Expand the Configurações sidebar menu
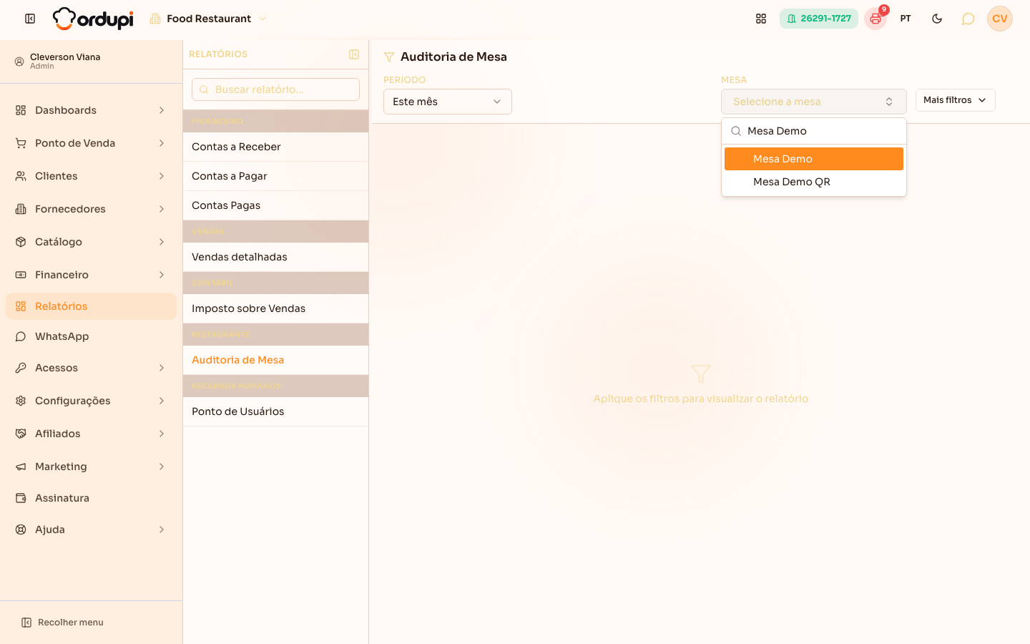1030x644 pixels. point(91,401)
